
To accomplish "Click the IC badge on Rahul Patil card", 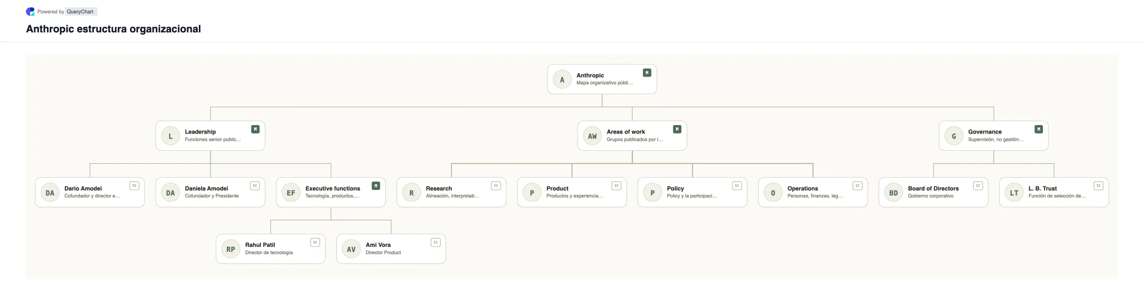I will [316, 242].
